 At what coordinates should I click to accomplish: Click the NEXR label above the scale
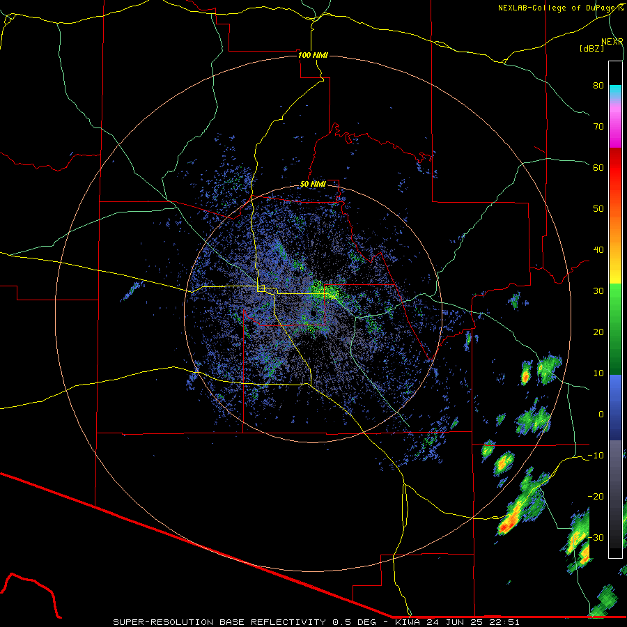pos(612,42)
